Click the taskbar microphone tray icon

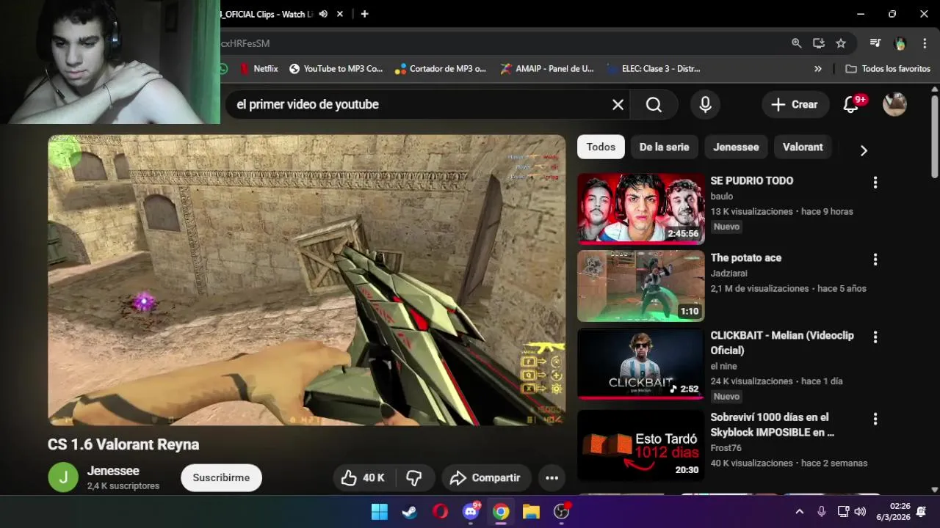822,512
